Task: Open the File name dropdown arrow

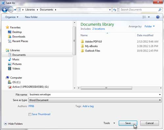Action: [x=160, y=95]
